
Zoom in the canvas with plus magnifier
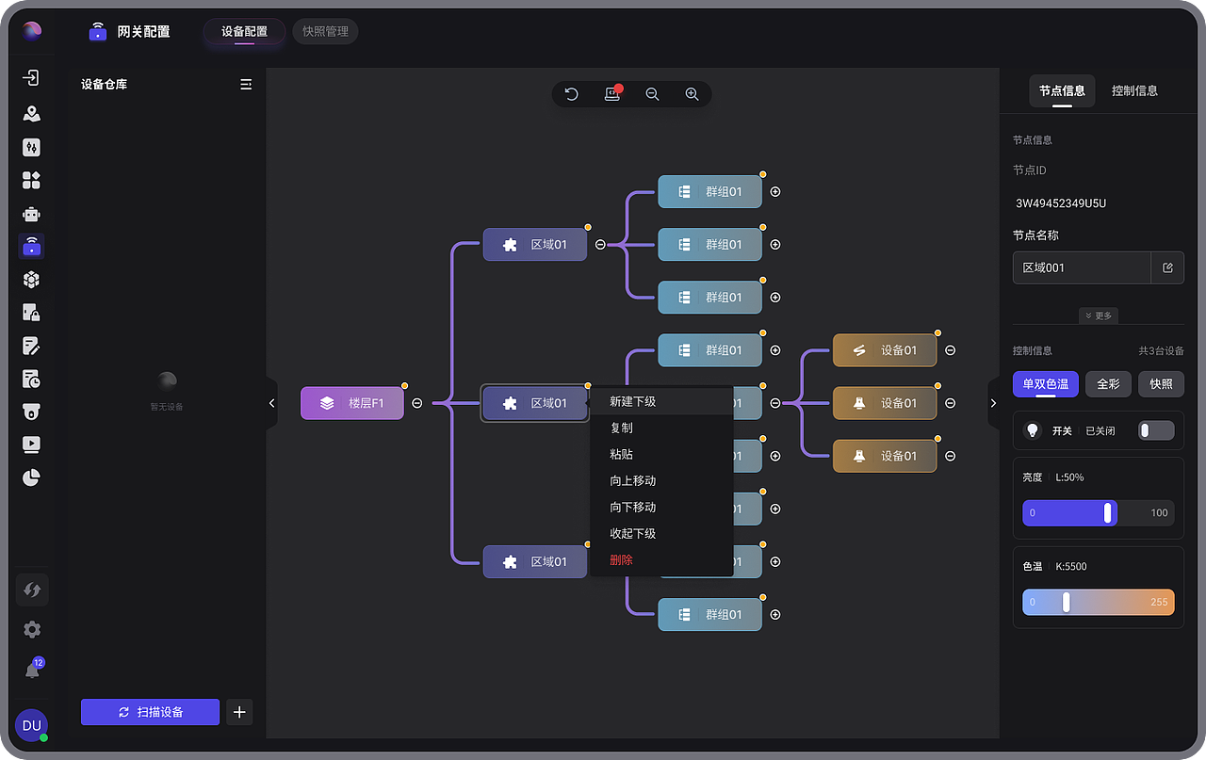pos(692,94)
